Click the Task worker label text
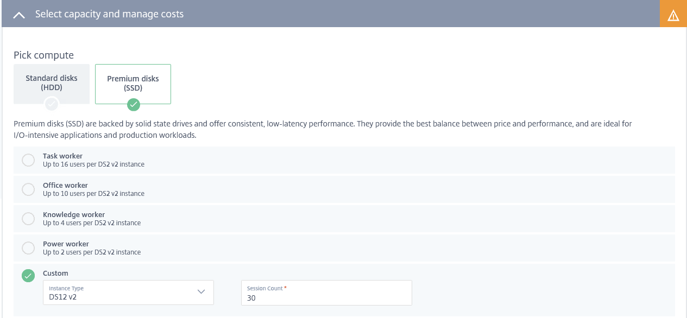The image size is (687, 318). (62, 156)
